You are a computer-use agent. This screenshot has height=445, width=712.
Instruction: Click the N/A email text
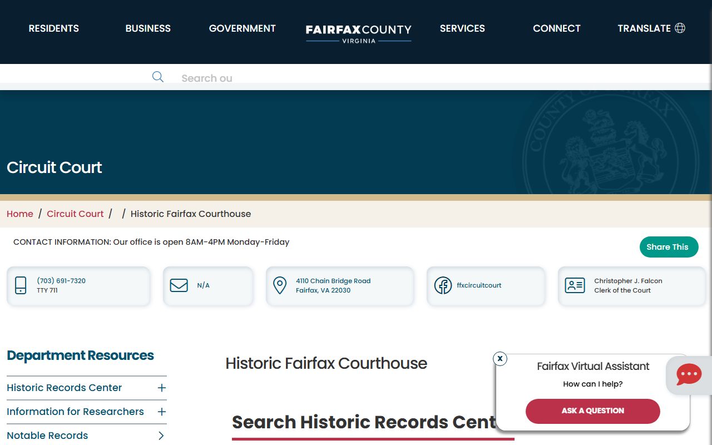click(x=204, y=285)
